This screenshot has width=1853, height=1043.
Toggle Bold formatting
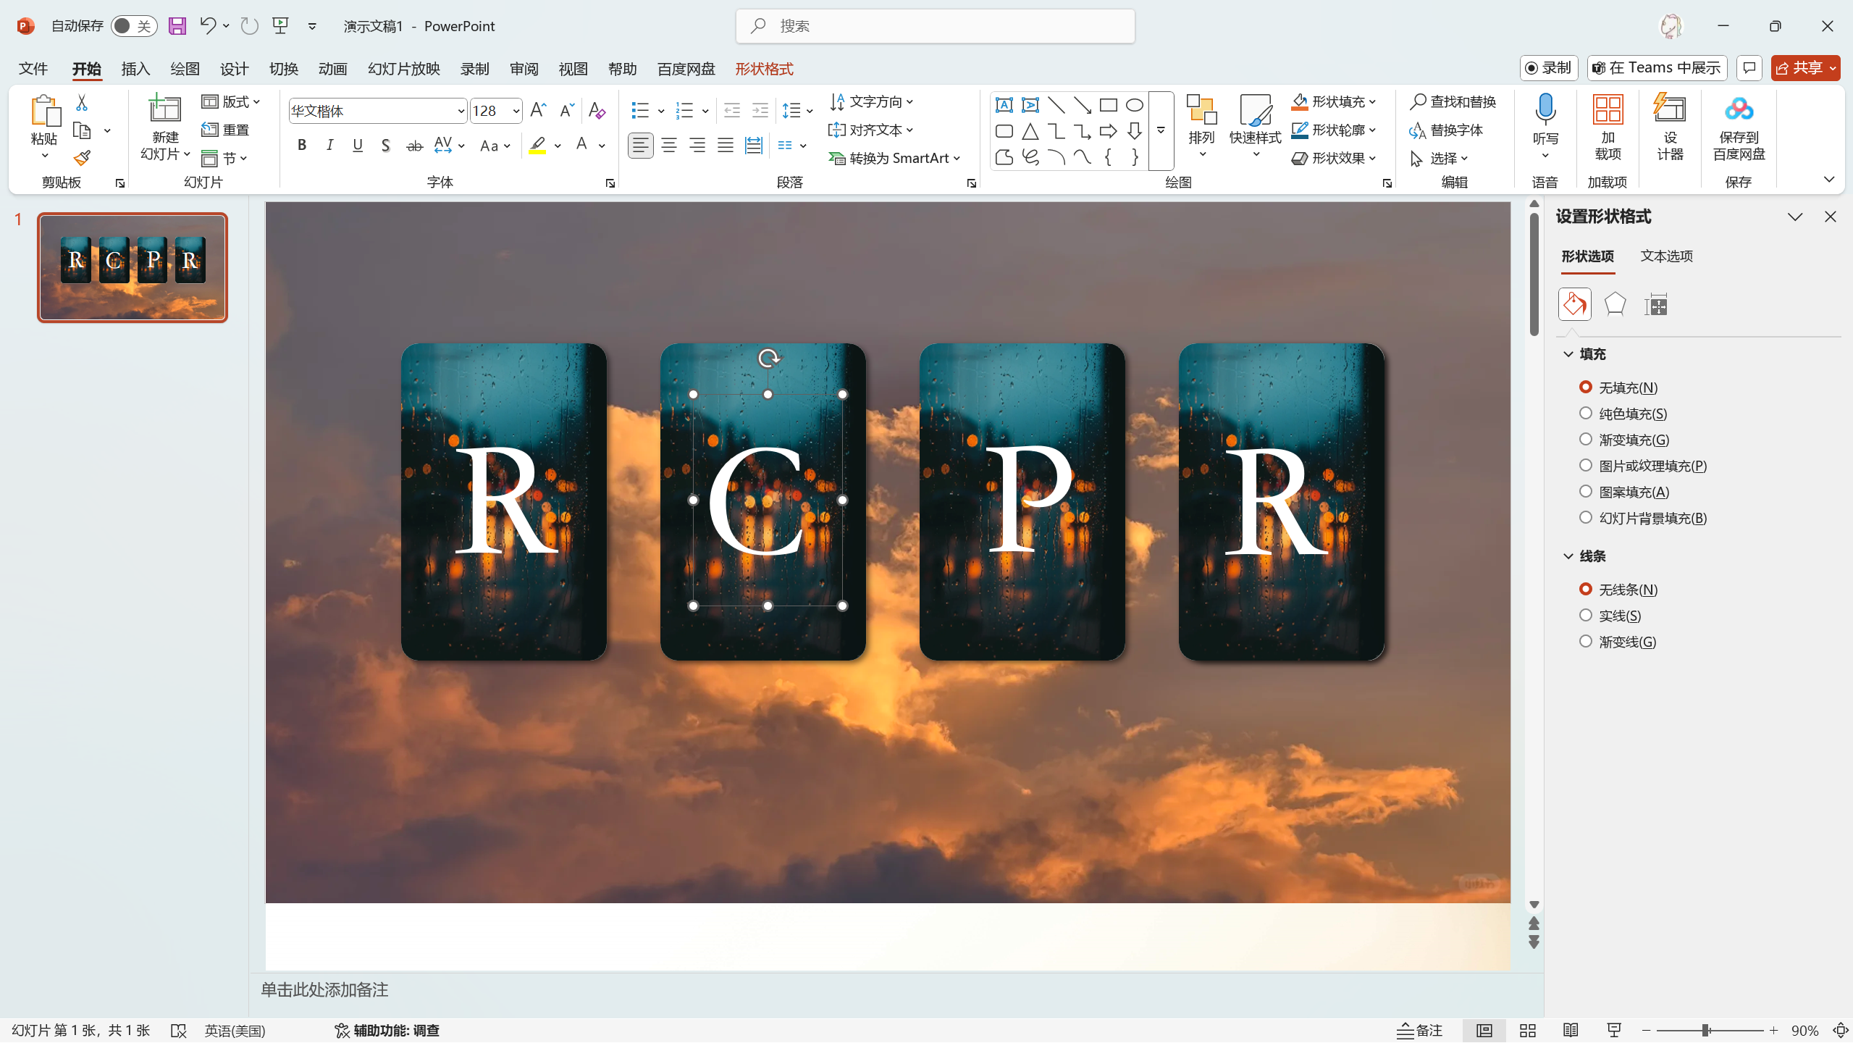pyautogui.click(x=302, y=146)
